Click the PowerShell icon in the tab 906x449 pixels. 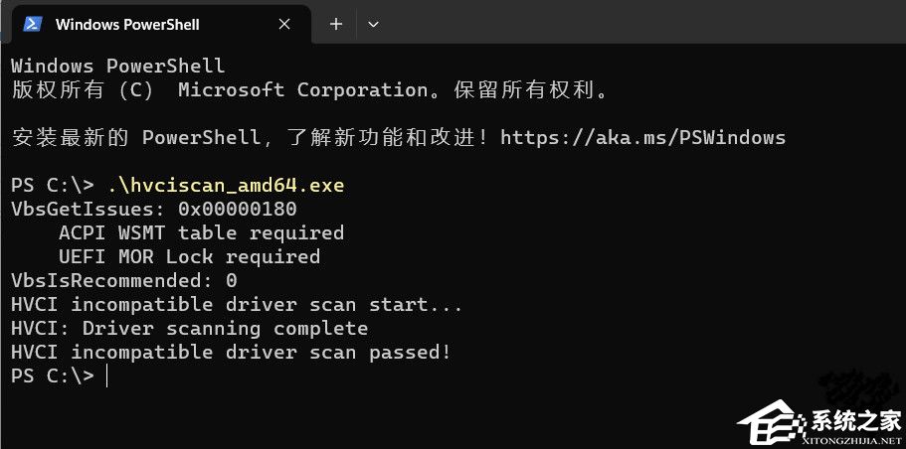coord(32,24)
